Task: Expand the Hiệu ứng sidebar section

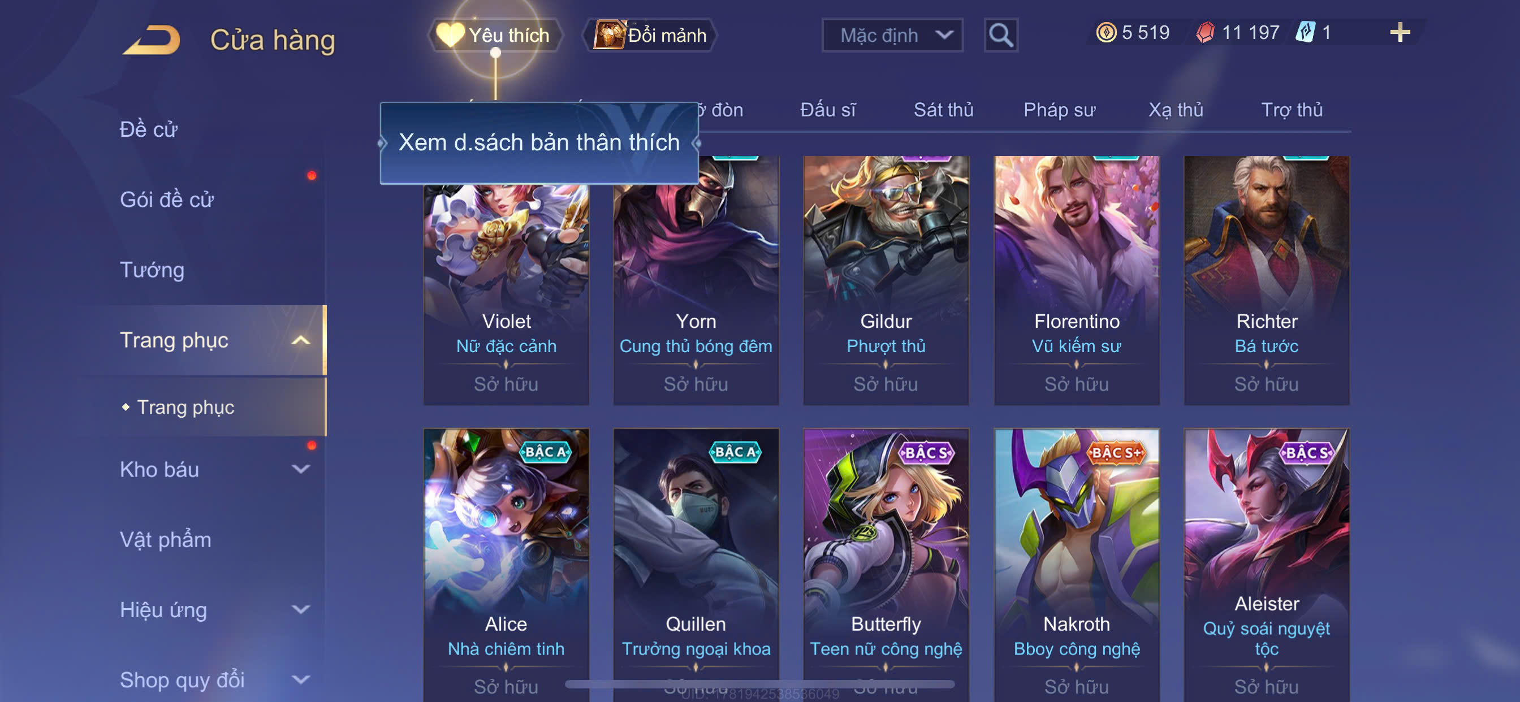Action: (x=301, y=610)
